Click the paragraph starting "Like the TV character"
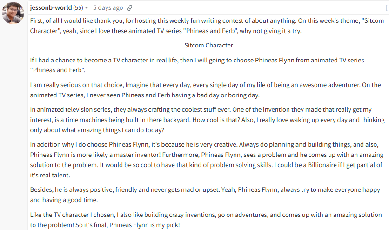389x230 pixels. pos(206,220)
